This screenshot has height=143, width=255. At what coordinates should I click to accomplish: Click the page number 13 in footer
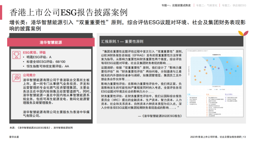click(245, 137)
